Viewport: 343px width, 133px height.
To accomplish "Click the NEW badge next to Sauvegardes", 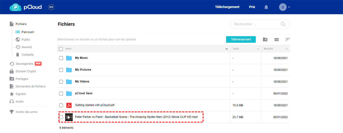I will point(38,64).
